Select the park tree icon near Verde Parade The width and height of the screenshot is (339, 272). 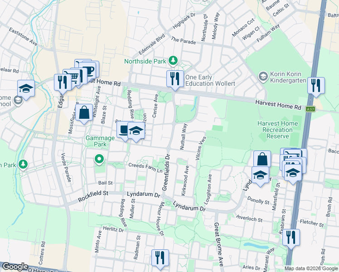click(23, 165)
